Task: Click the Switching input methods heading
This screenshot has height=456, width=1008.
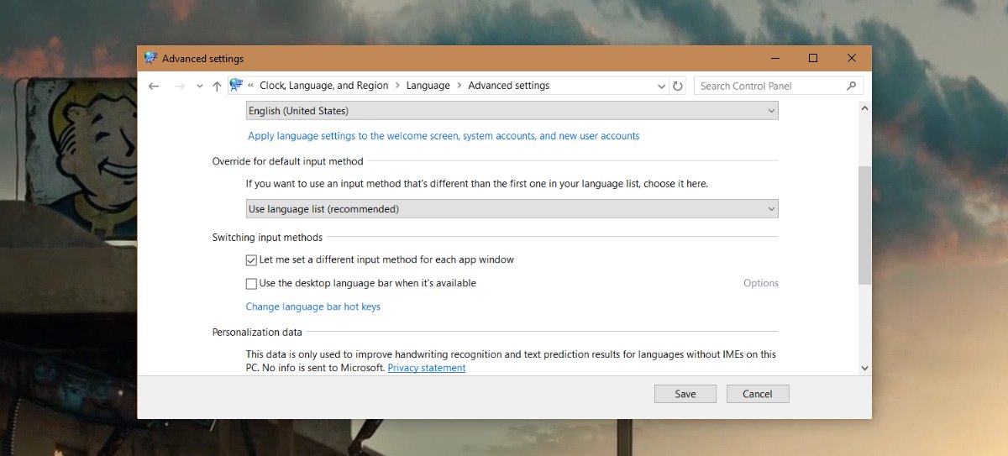Action: 267,238
